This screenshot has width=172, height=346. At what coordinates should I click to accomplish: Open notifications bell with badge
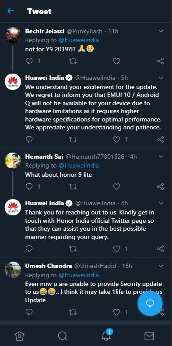coord(107,335)
